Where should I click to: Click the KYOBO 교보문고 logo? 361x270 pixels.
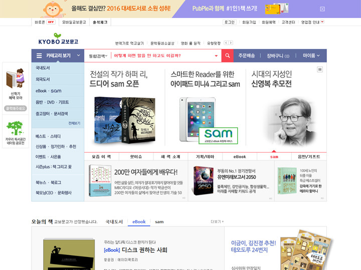(58, 38)
